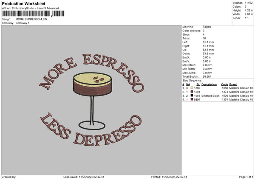The height and width of the screenshot is (180, 255).
Task: Click the 'Stop Sequence:' heading
Action: 192,80
